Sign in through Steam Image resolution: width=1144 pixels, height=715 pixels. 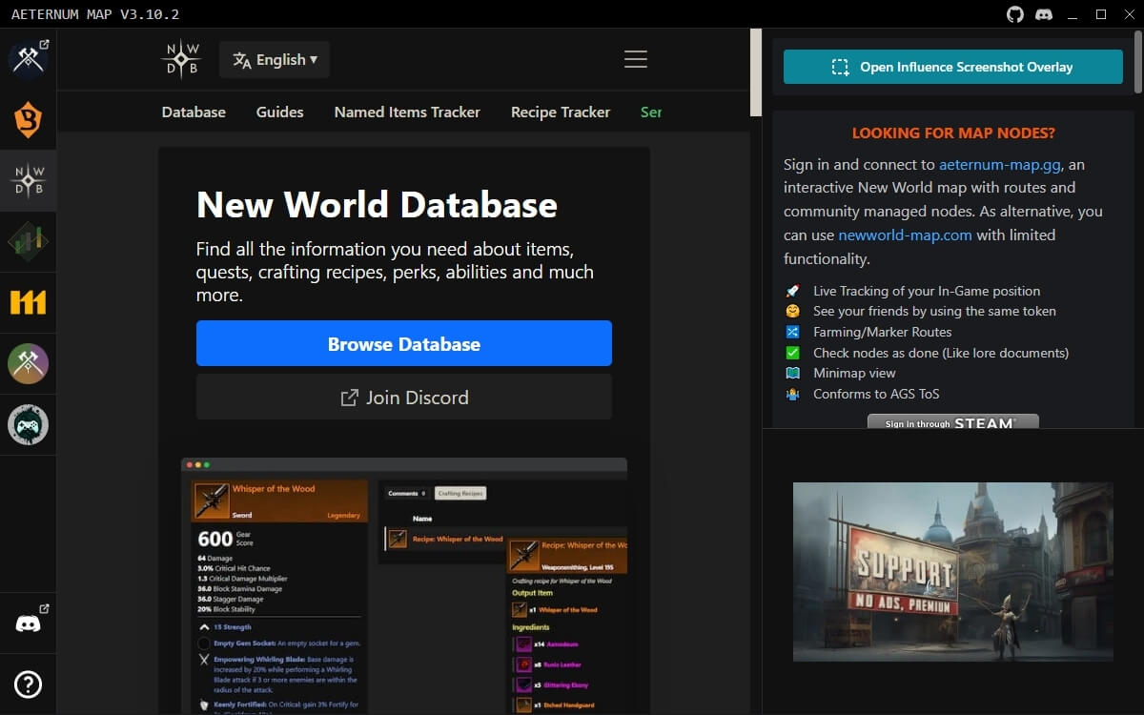tap(953, 421)
